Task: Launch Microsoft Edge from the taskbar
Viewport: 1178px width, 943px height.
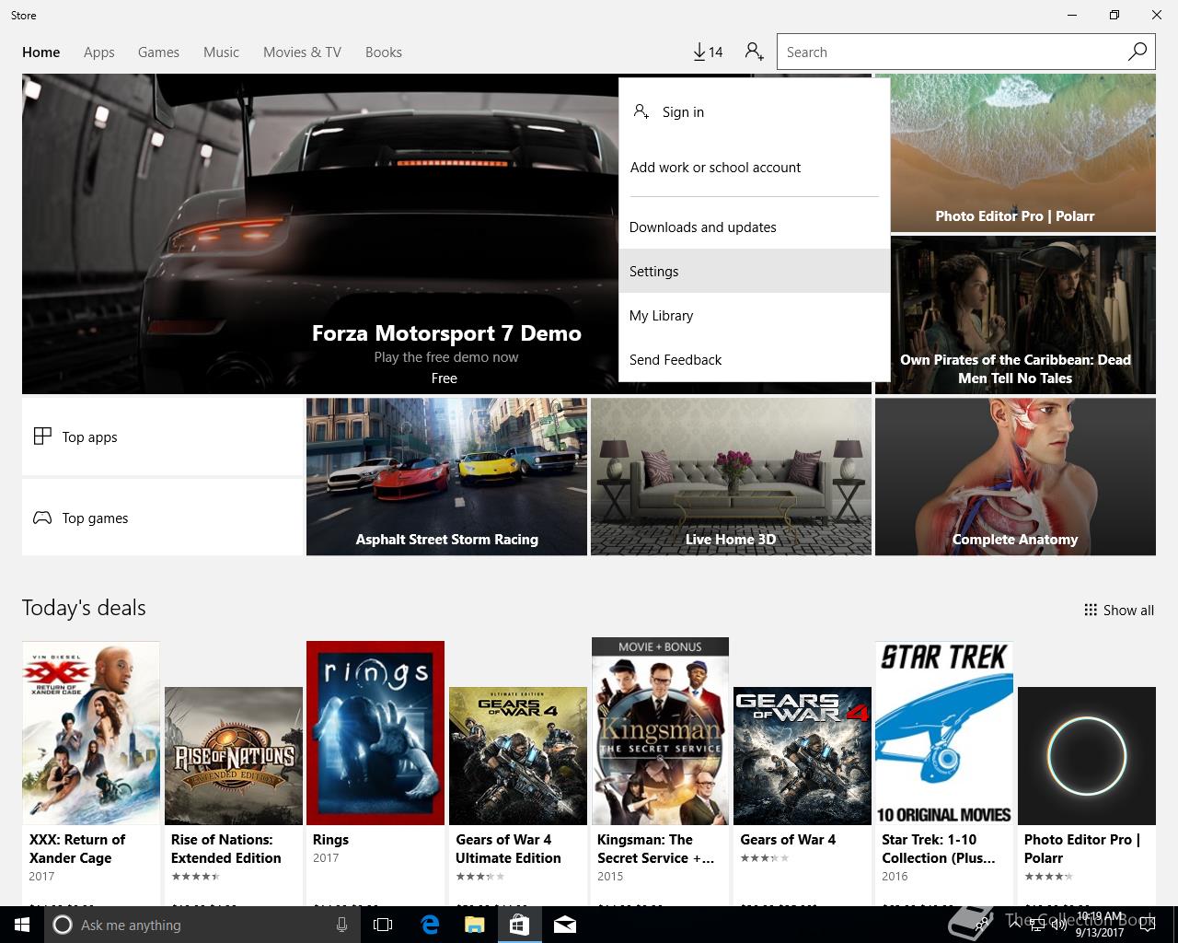Action: point(429,925)
